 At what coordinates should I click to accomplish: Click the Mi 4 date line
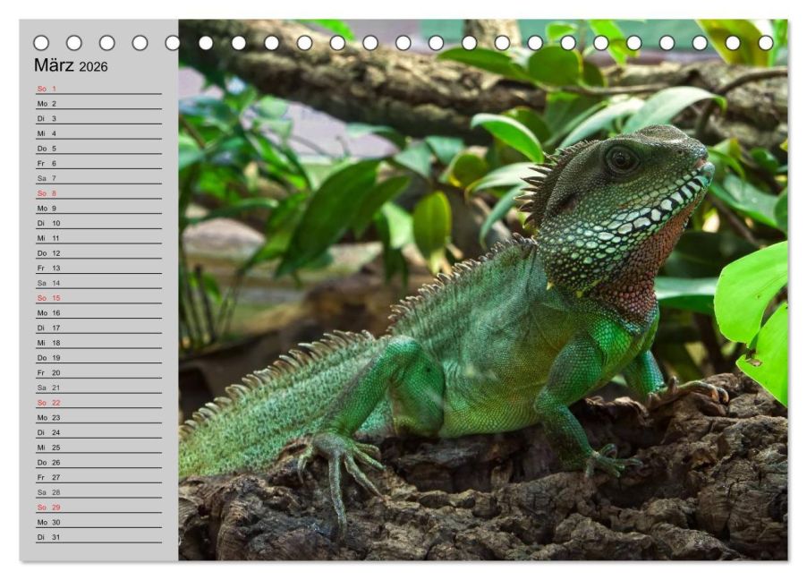pyautogui.click(x=98, y=133)
